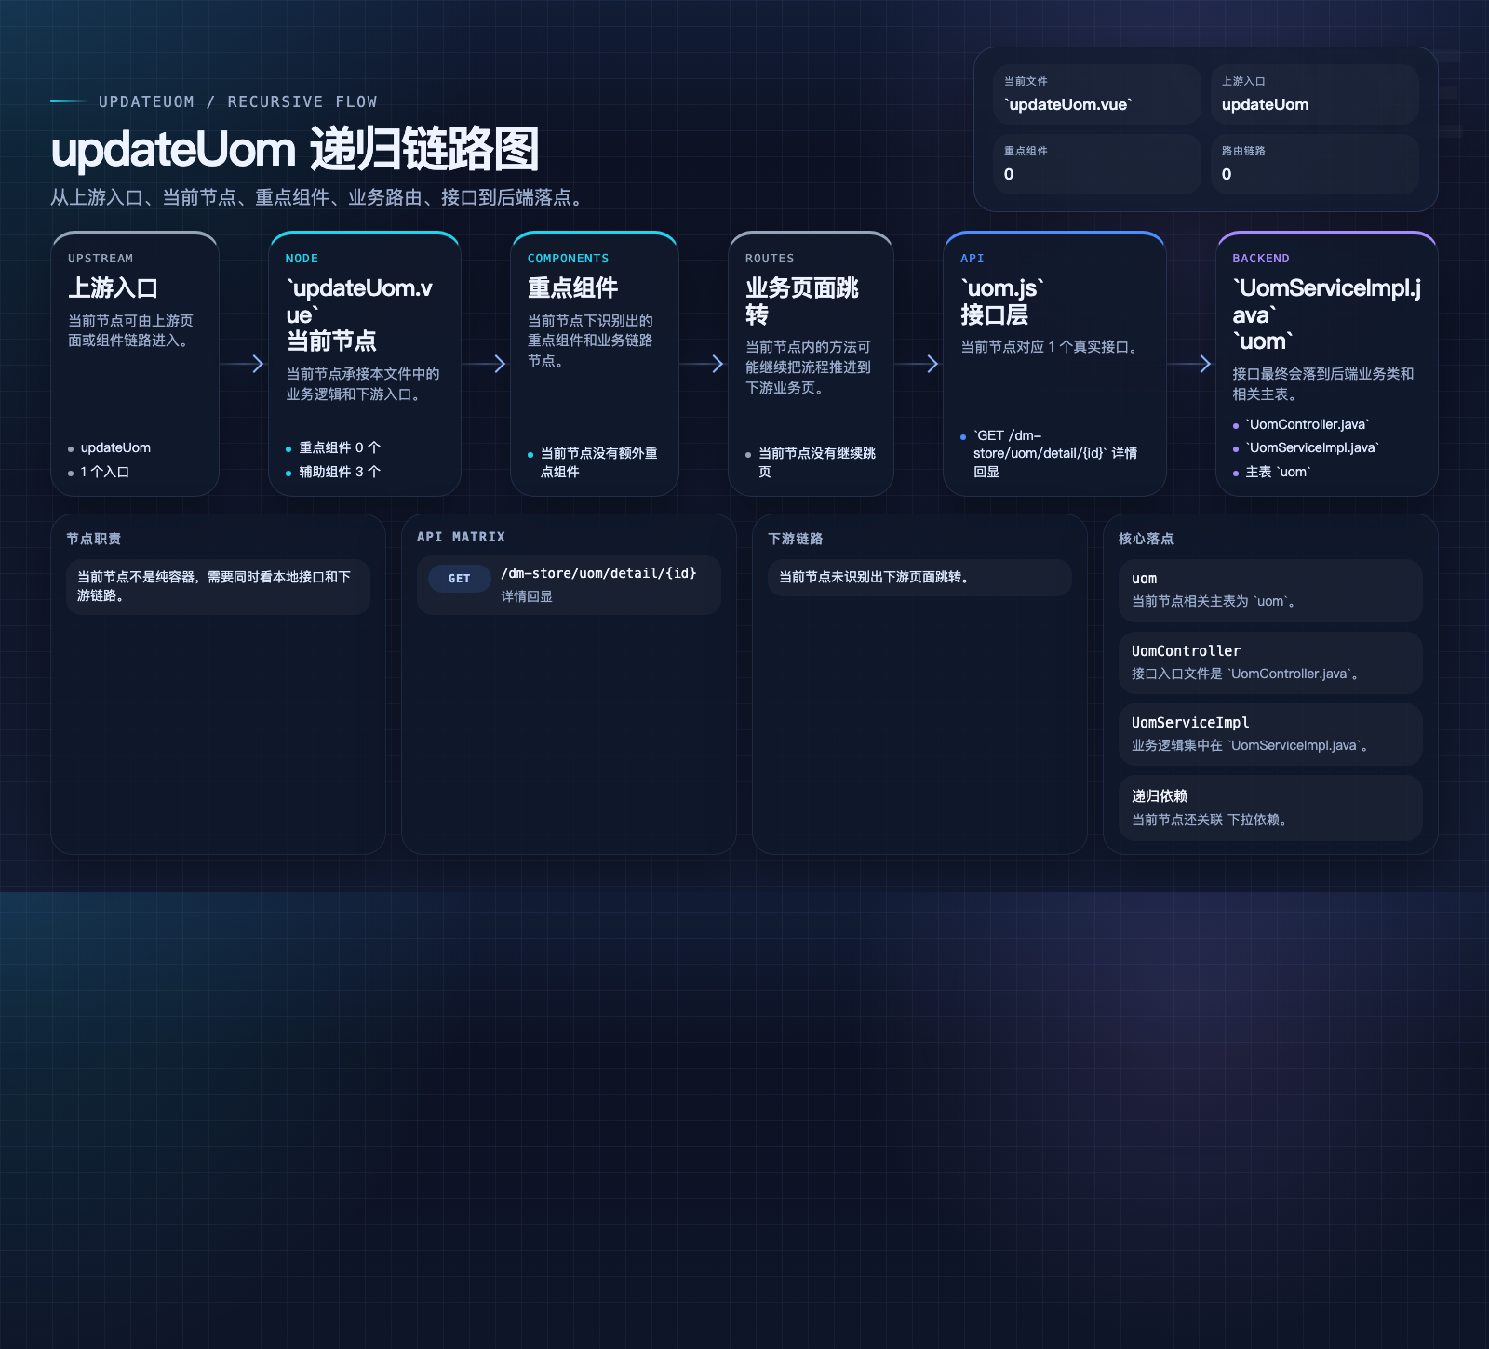This screenshot has width=1489, height=1349.
Task: Click the 核心落点 panel heading
Action: coord(1146,539)
